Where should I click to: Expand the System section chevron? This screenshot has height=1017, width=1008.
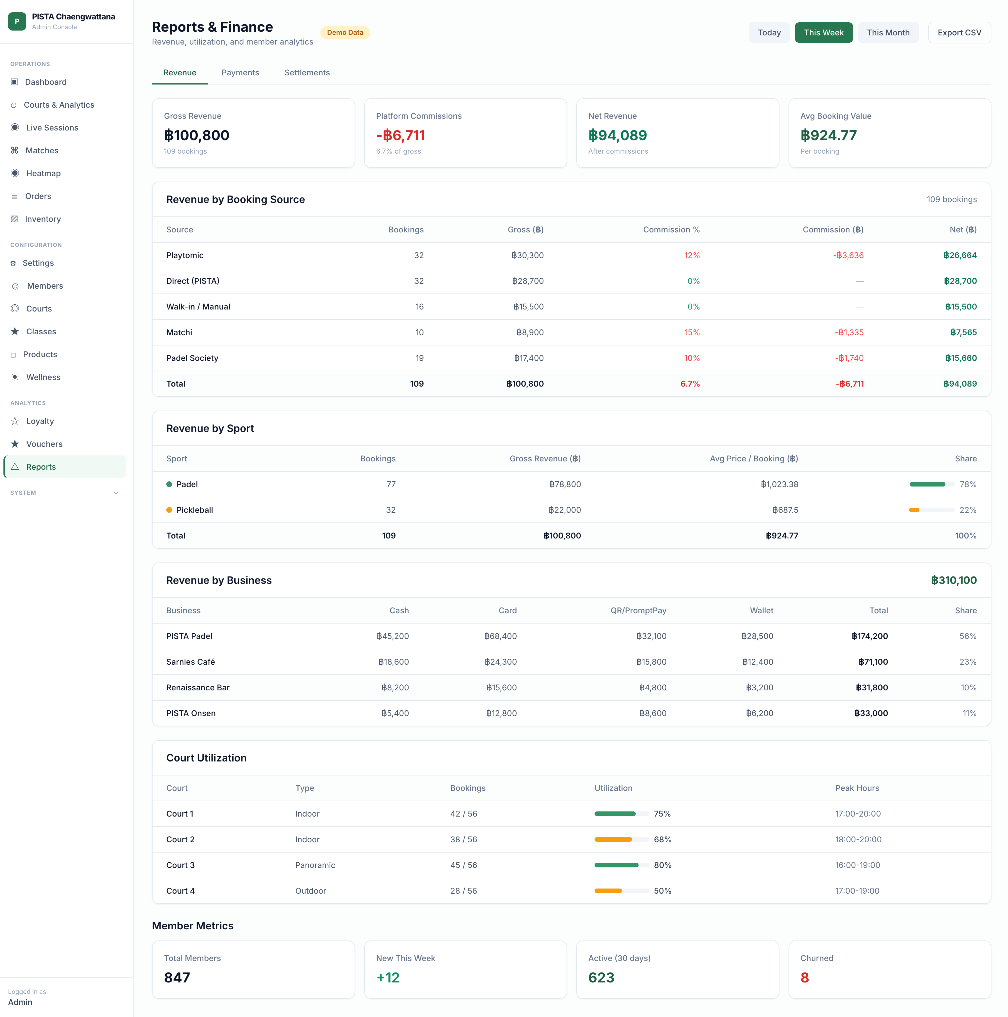[x=116, y=493]
